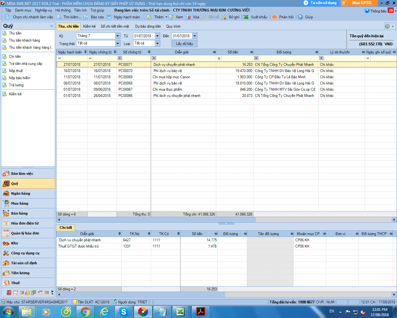Open the Loại type dropdown
Image resolution: width=397 pixels, height=318 pixels.
point(157,43)
